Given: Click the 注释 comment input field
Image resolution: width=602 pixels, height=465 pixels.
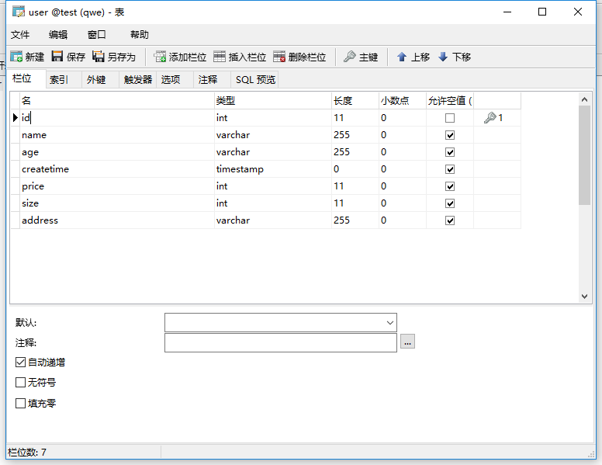Looking at the screenshot, I should tap(280, 342).
